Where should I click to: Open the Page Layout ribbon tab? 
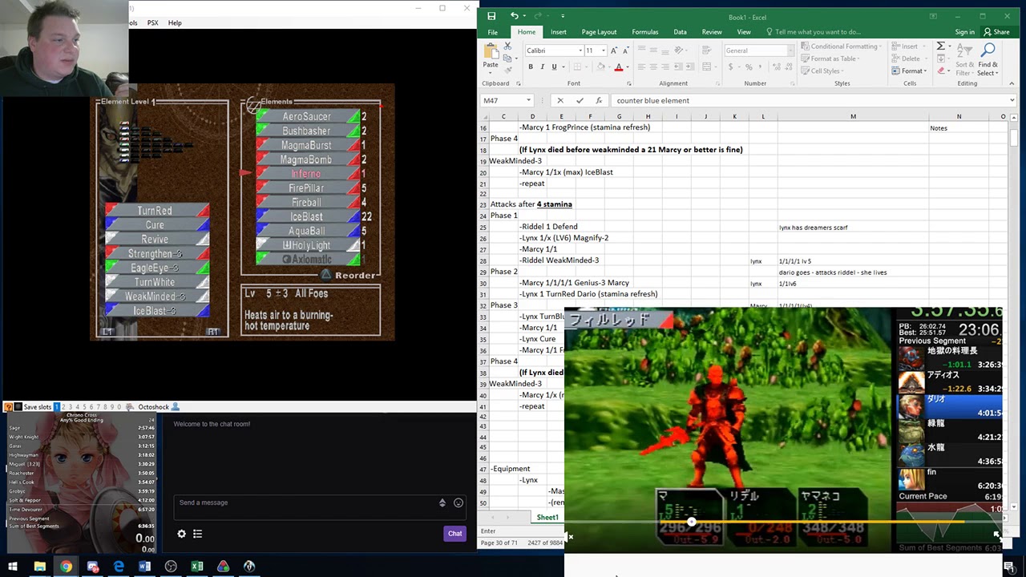pyautogui.click(x=599, y=32)
